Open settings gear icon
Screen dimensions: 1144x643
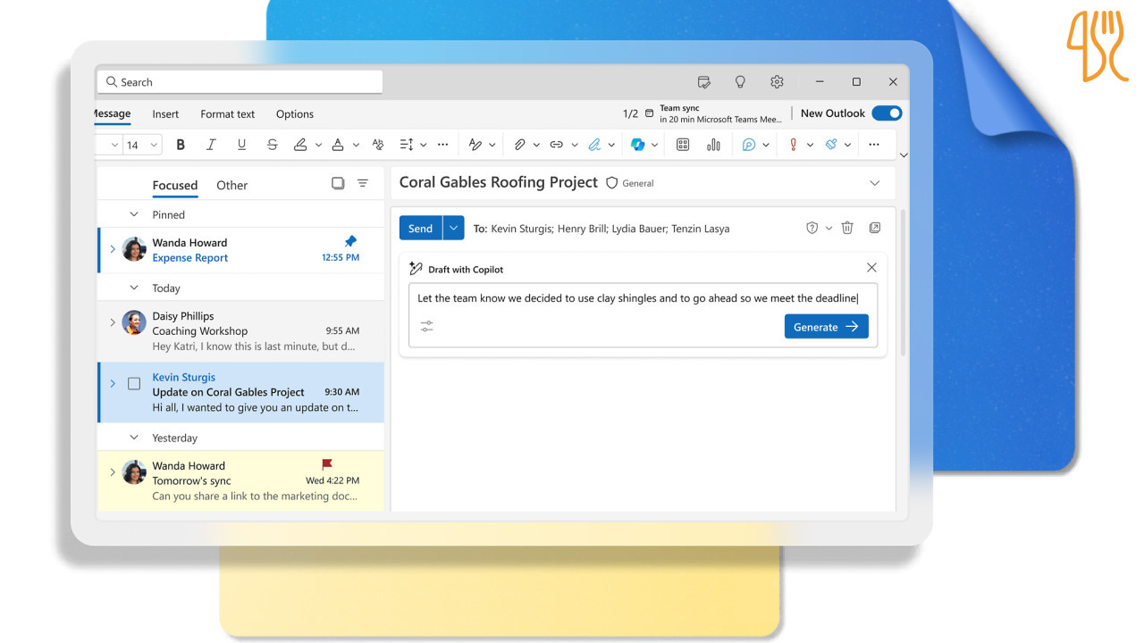click(x=777, y=82)
